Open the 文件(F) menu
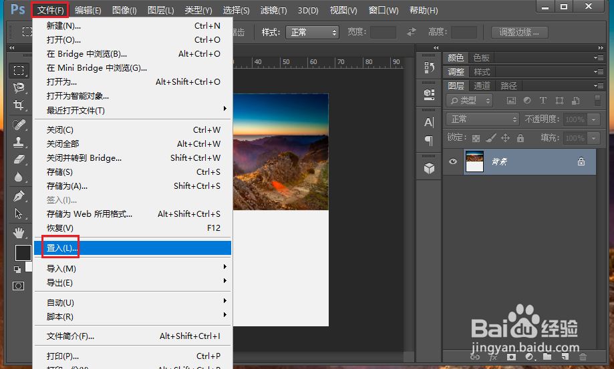 pyautogui.click(x=50, y=10)
